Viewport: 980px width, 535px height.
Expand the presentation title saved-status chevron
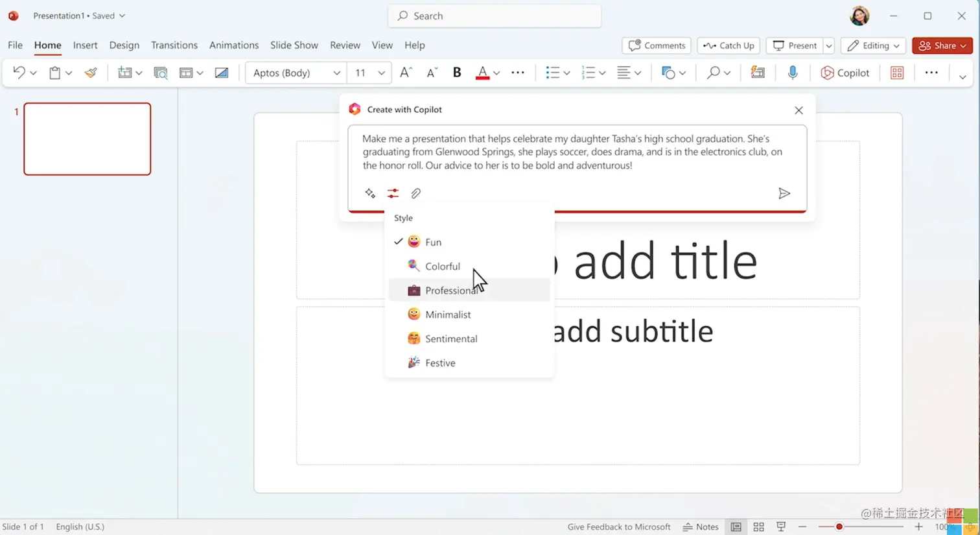click(122, 16)
